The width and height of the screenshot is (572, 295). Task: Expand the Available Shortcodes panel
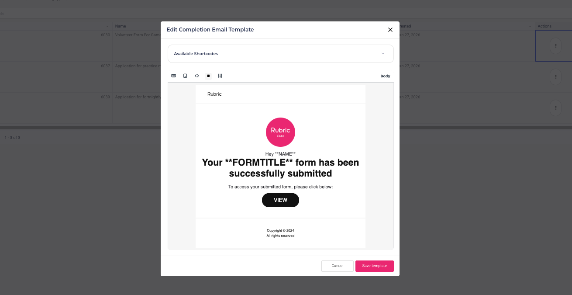279,54
